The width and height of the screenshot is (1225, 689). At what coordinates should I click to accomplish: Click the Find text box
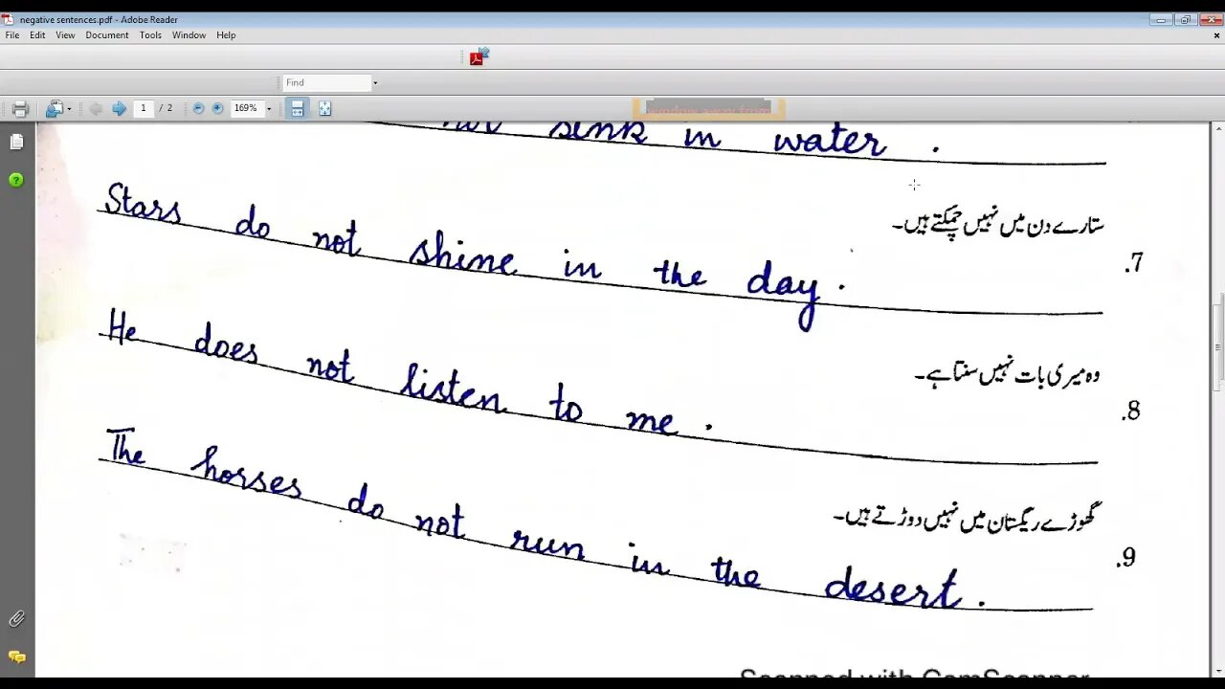(x=325, y=82)
